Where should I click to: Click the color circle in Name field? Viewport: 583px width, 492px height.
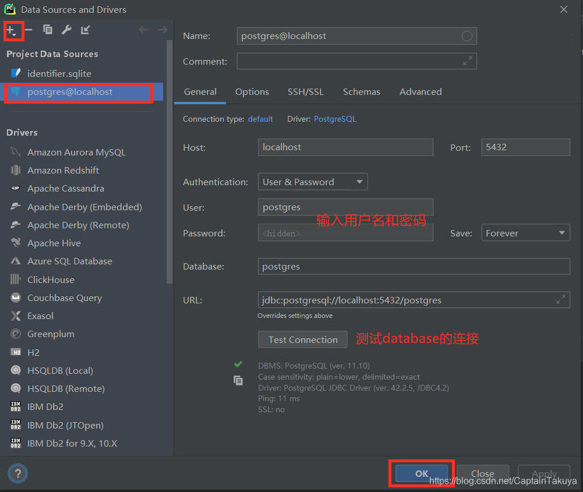click(467, 36)
